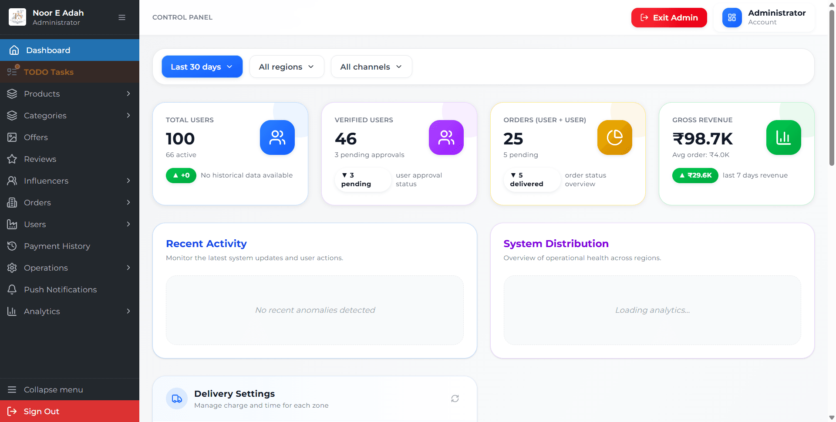This screenshot has height=422, width=836.
Task: Click the Influencers people icon
Action: point(12,181)
